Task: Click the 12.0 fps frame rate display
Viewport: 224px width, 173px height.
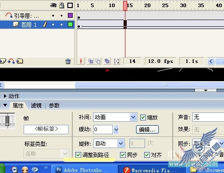Action: click(160, 61)
